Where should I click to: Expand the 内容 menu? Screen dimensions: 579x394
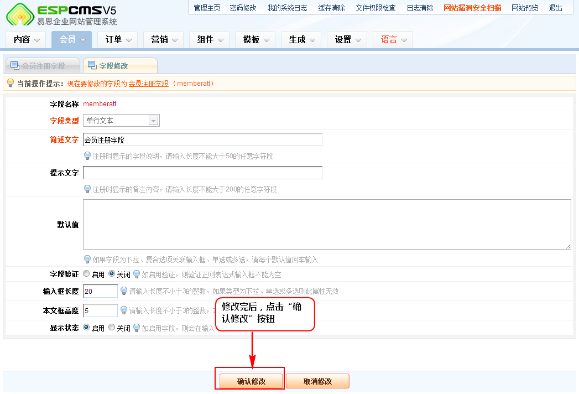[x=27, y=40]
